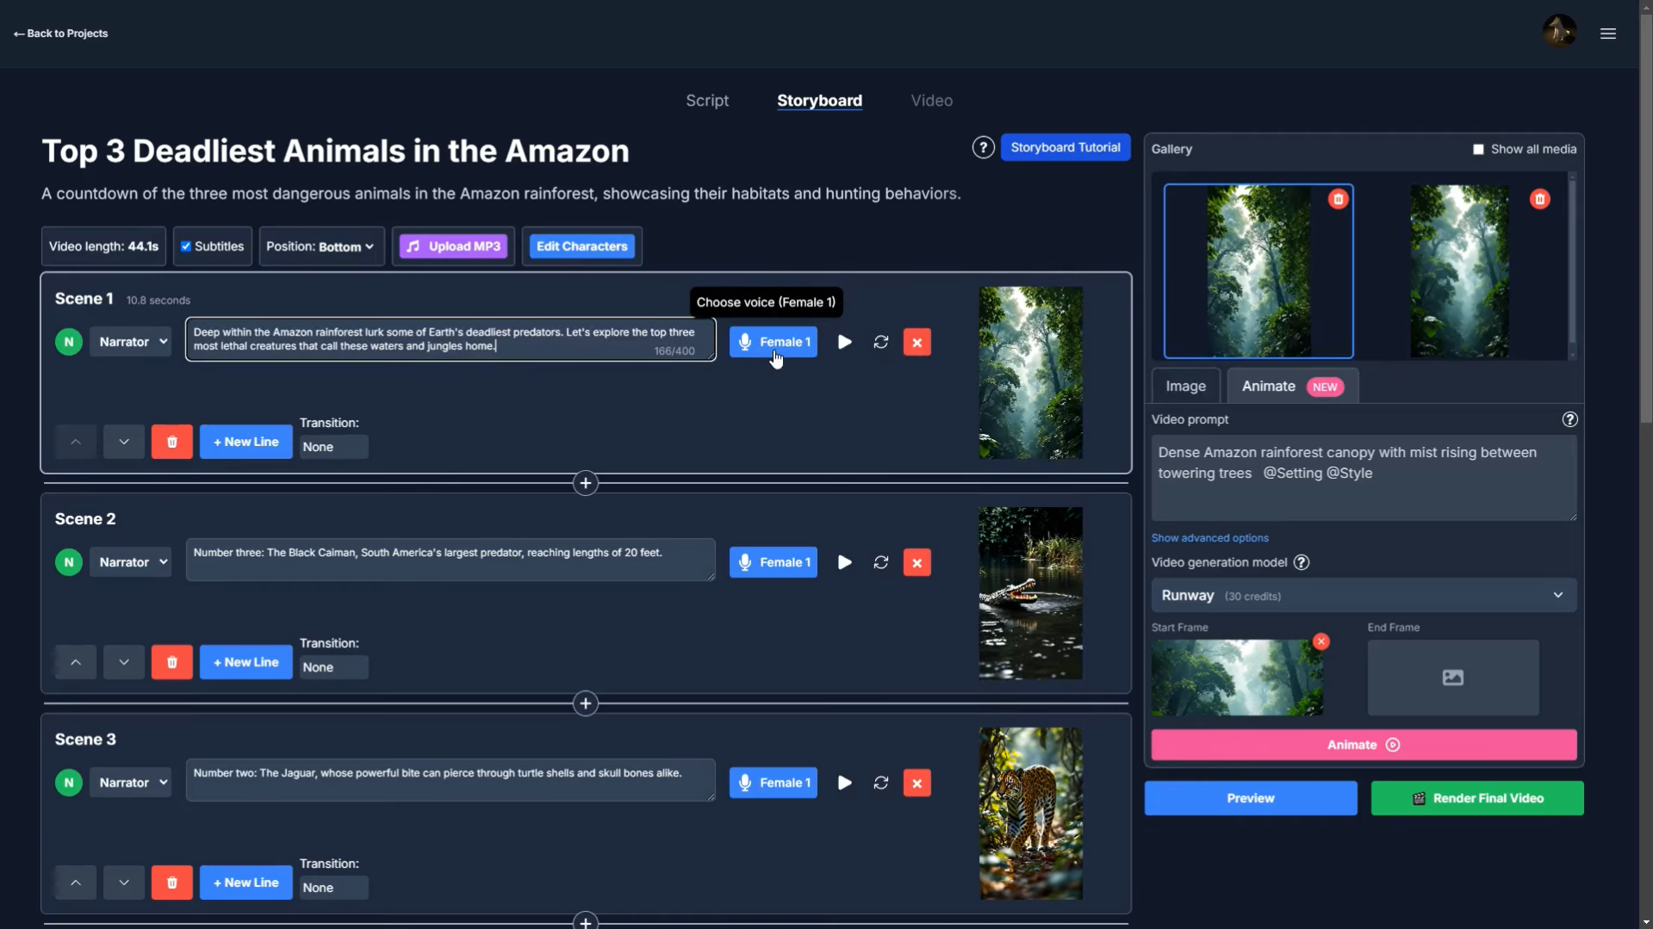Disable the Subtitles checkbox
The height and width of the screenshot is (929, 1653).
(x=186, y=245)
